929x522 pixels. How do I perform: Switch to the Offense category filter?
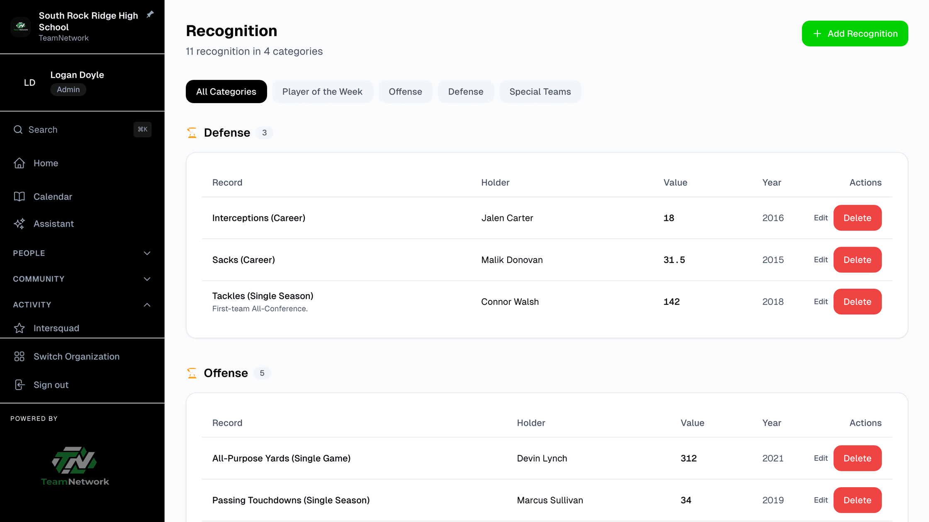[405, 92]
